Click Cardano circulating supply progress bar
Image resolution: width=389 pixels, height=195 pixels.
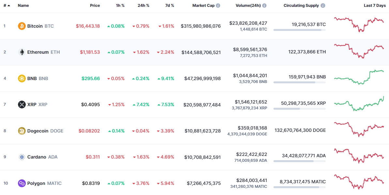pyautogui.click(x=300, y=161)
